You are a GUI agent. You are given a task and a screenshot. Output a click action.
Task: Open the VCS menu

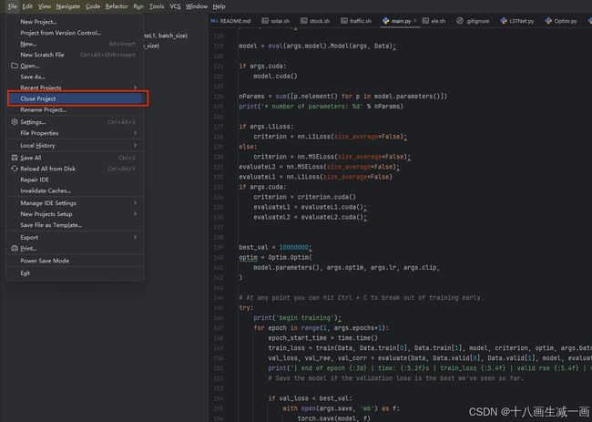pyautogui.click(x=175, y=6)
